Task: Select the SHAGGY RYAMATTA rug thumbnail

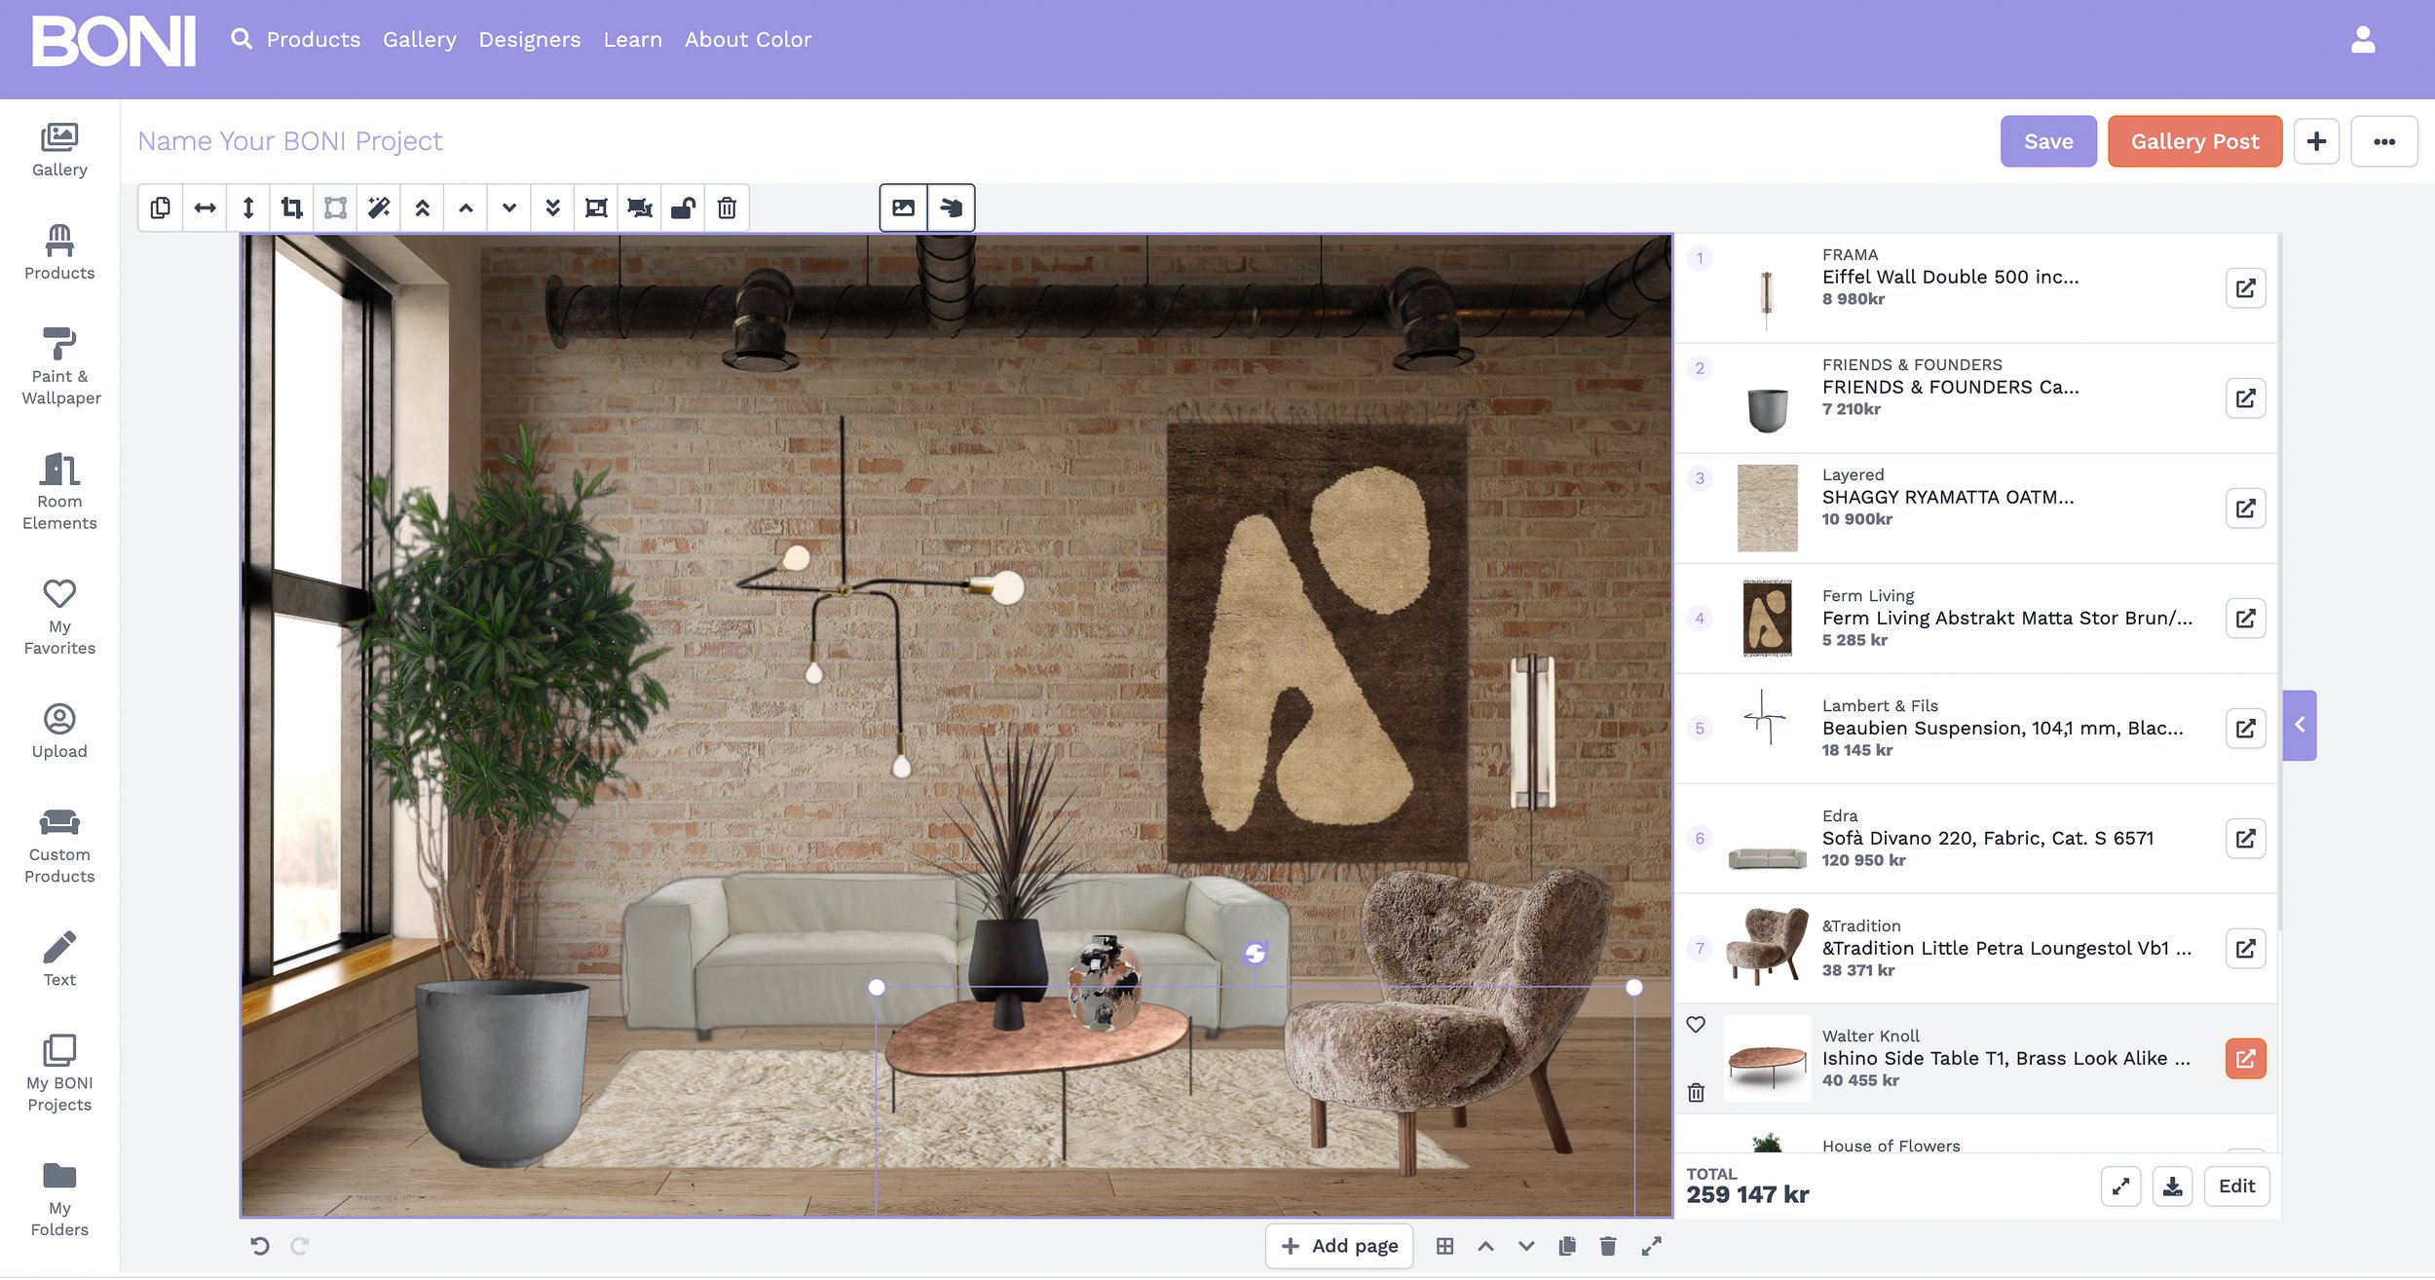Action: 1767,508
